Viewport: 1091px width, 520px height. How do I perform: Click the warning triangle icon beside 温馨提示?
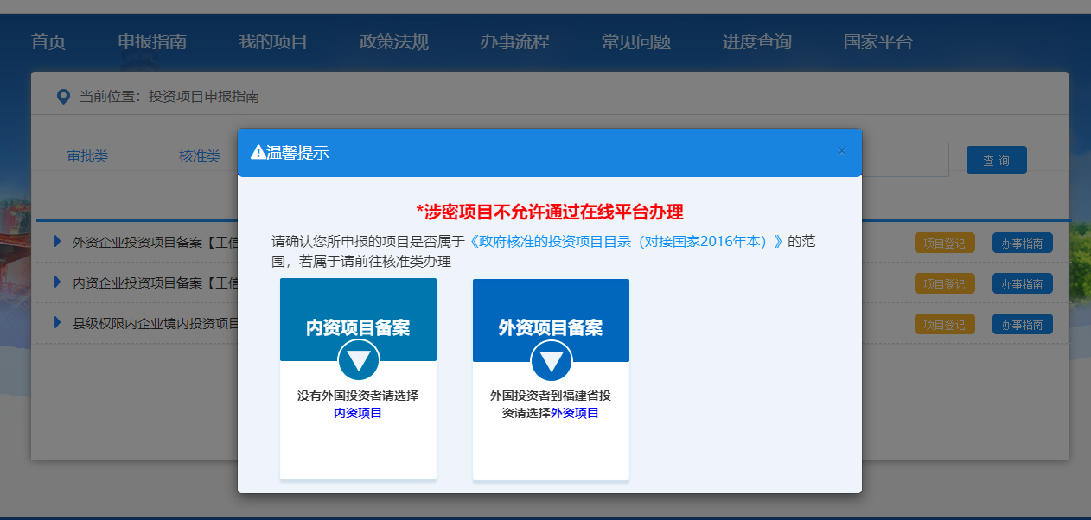pyautogui.click(x=258, y=153)
